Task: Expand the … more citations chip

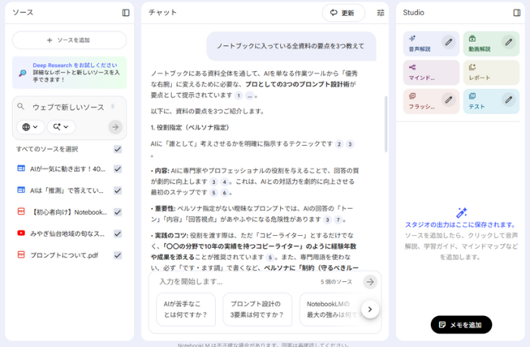Action: (x=249, y=95)
